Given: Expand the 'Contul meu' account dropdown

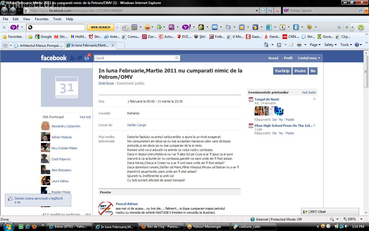Looking at the screenshot, I should (x=309, y=58).
